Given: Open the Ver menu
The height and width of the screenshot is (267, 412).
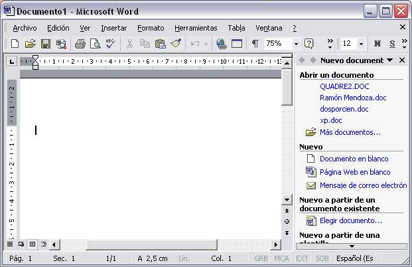Looking at the screenshot, I should [x=85, y=28].
